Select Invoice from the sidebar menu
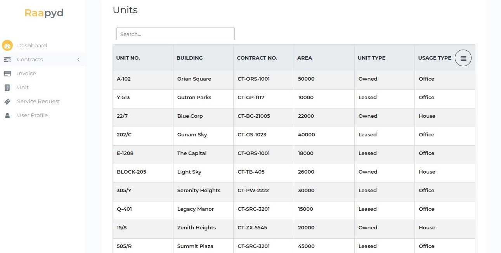Image resolution: width=501 pixels, height=253 pixels. pos(26,73)
